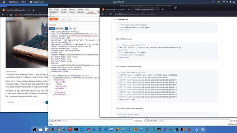
Task: Switch to the Intruder tab in Burp
Action: [81, 12]
